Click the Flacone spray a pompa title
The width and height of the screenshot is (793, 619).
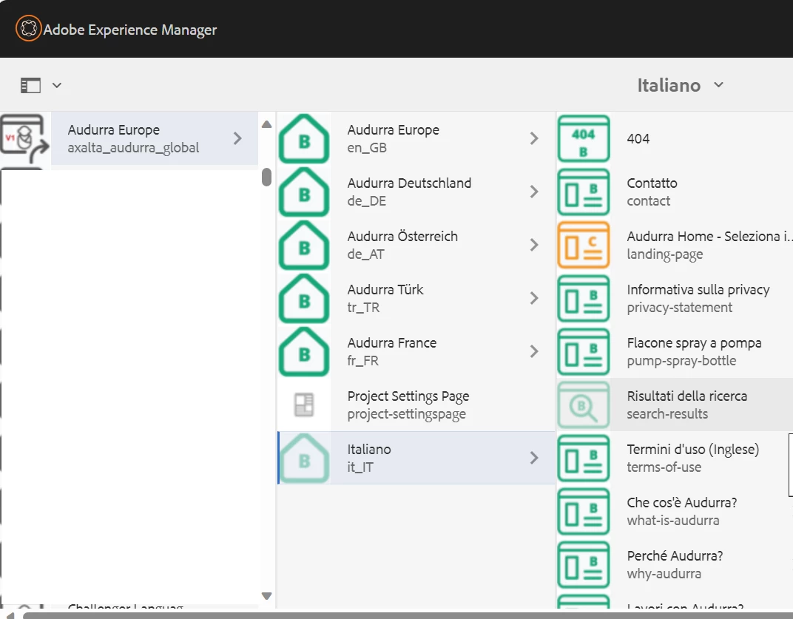click(x=694, y=343)
